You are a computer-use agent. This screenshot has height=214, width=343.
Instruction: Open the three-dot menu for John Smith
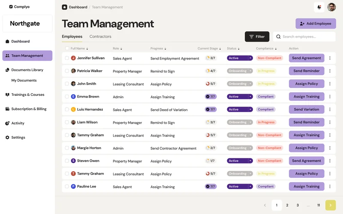coord(330,84)
